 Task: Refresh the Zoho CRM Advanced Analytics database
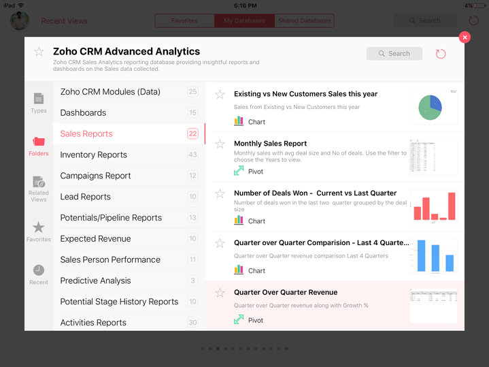tap(440, 54)
